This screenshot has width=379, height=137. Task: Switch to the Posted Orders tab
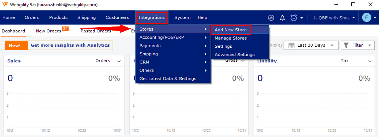[96, 31]
